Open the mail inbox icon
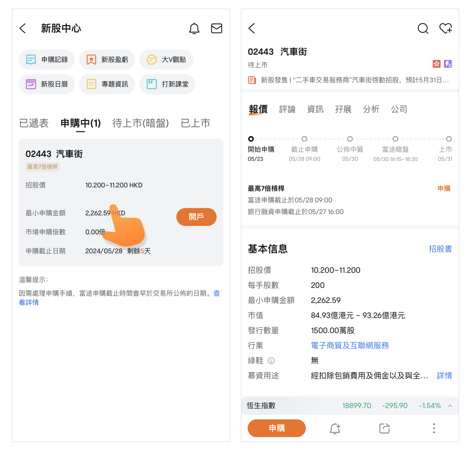 click(x=216, y=29)
